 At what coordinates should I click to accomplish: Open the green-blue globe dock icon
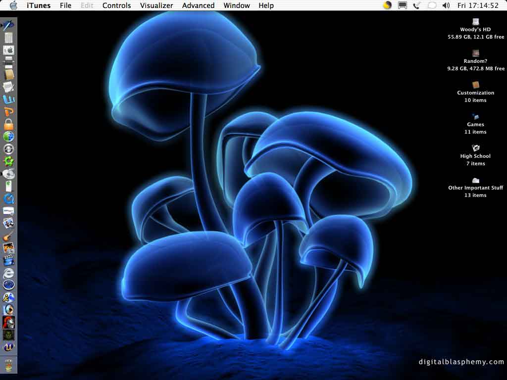coord(8,137)
